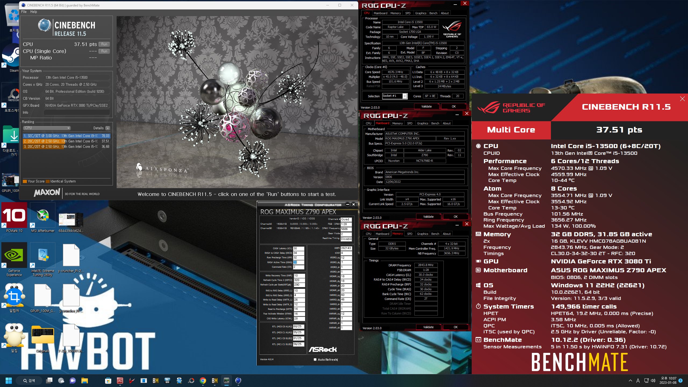Open Task View on the taskbar
Screen dimensions: 688x387
click(49, 381)
